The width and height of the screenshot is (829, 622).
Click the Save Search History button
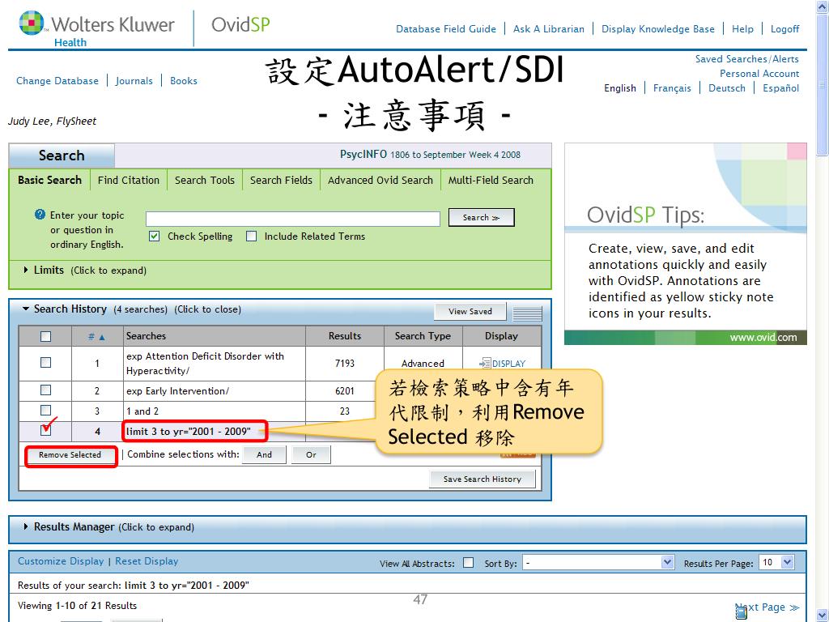483,479
